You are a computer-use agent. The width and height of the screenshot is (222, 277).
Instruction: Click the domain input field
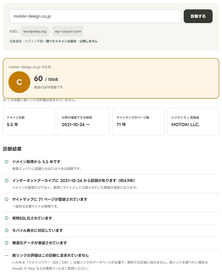click(95, 16)
